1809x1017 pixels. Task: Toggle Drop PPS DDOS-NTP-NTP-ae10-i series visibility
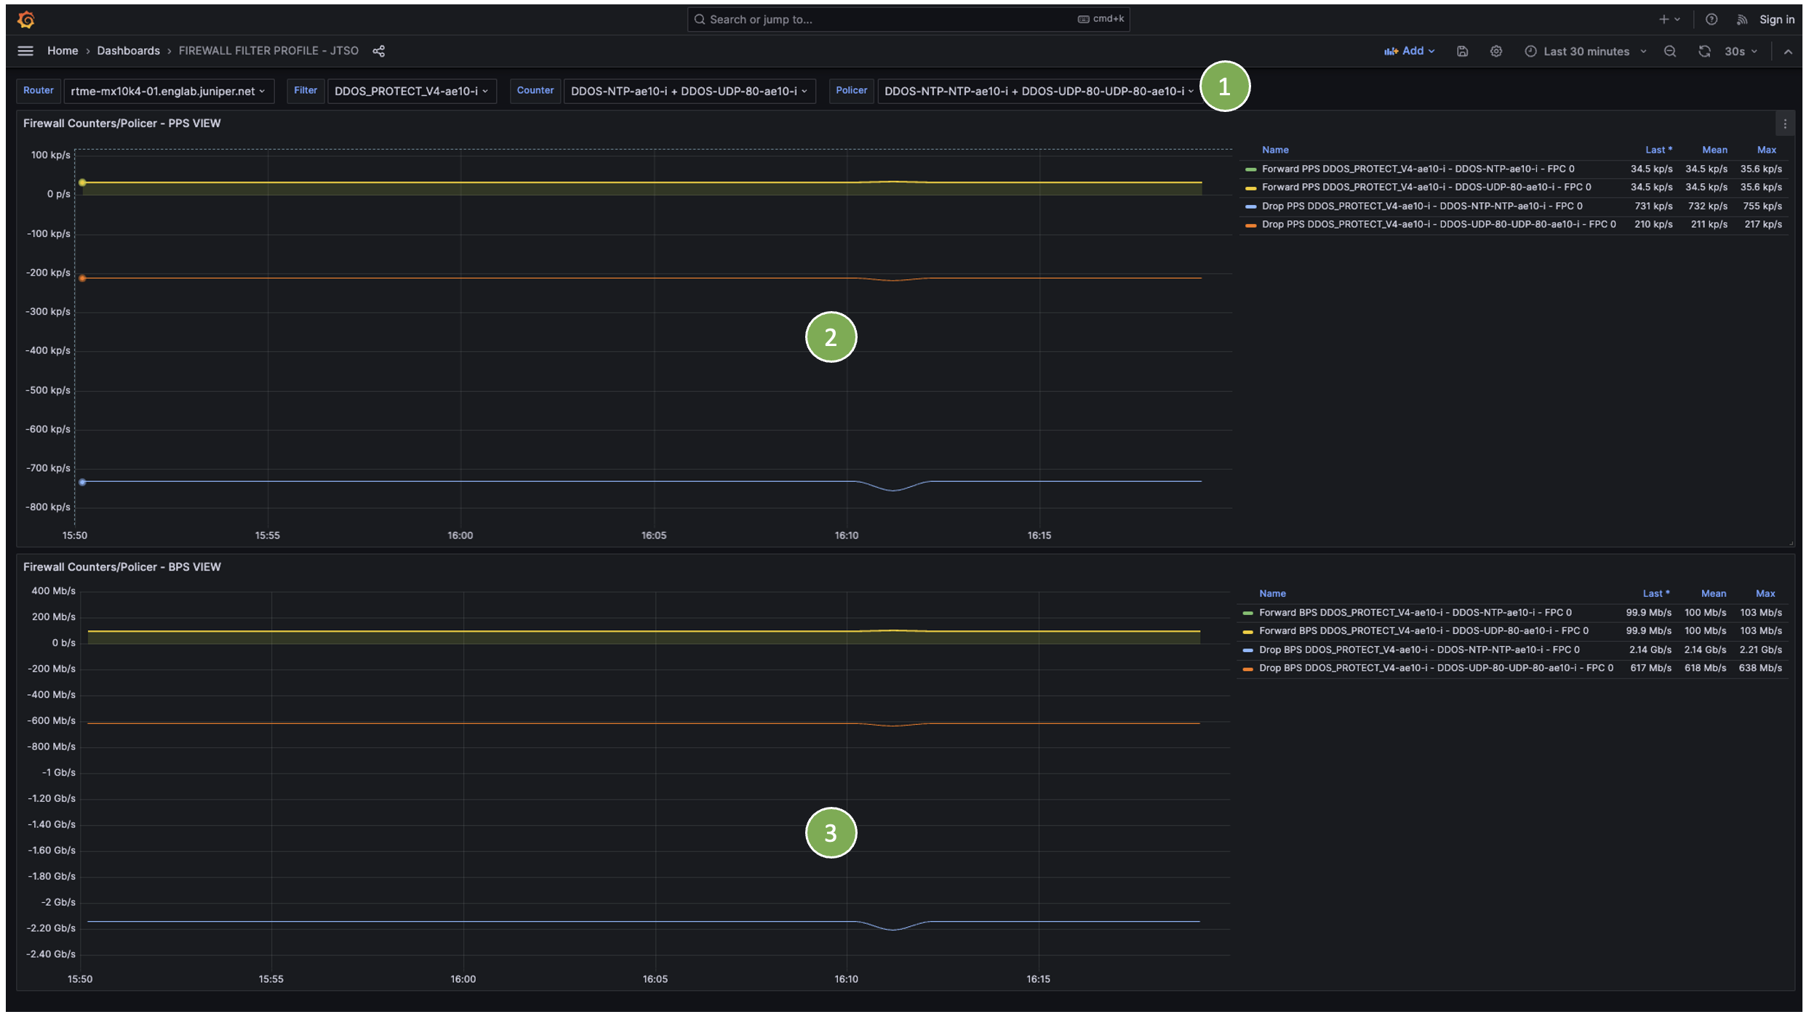[x=1421, y=206]
